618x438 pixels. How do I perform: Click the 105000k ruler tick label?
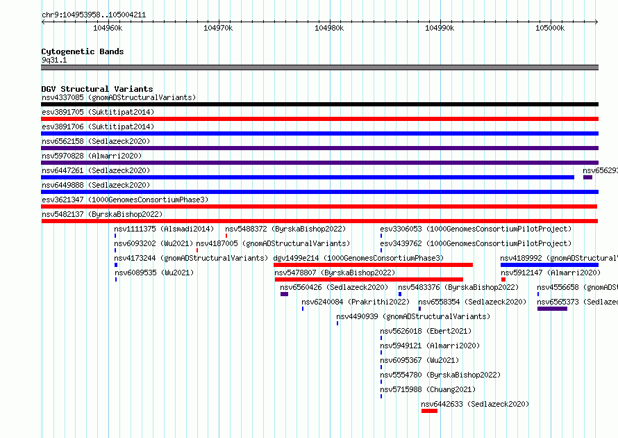[550, 28]
